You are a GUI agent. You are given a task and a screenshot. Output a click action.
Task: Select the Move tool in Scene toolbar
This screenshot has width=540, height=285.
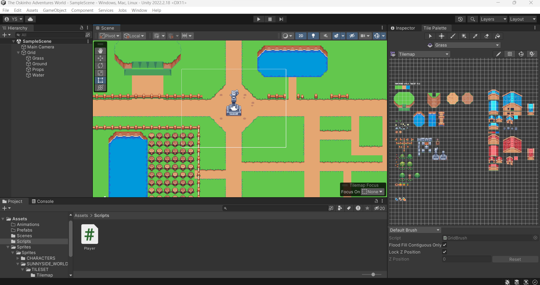[x=100, y=58]
